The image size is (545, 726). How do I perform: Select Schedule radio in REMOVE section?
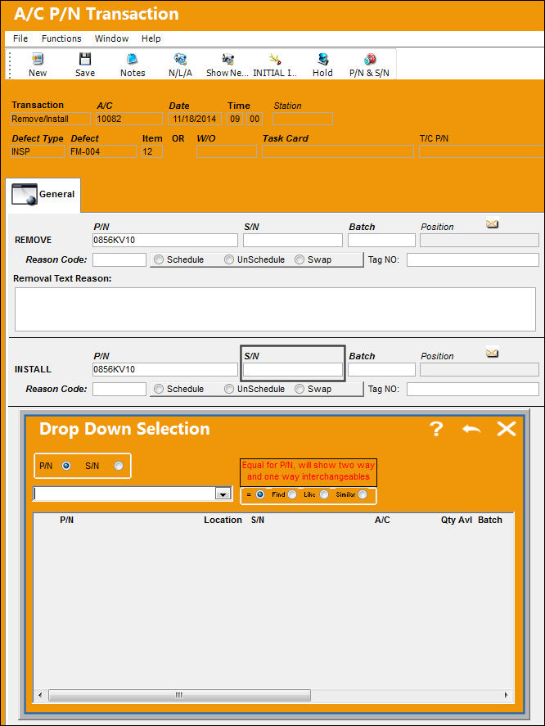[159, 259]
